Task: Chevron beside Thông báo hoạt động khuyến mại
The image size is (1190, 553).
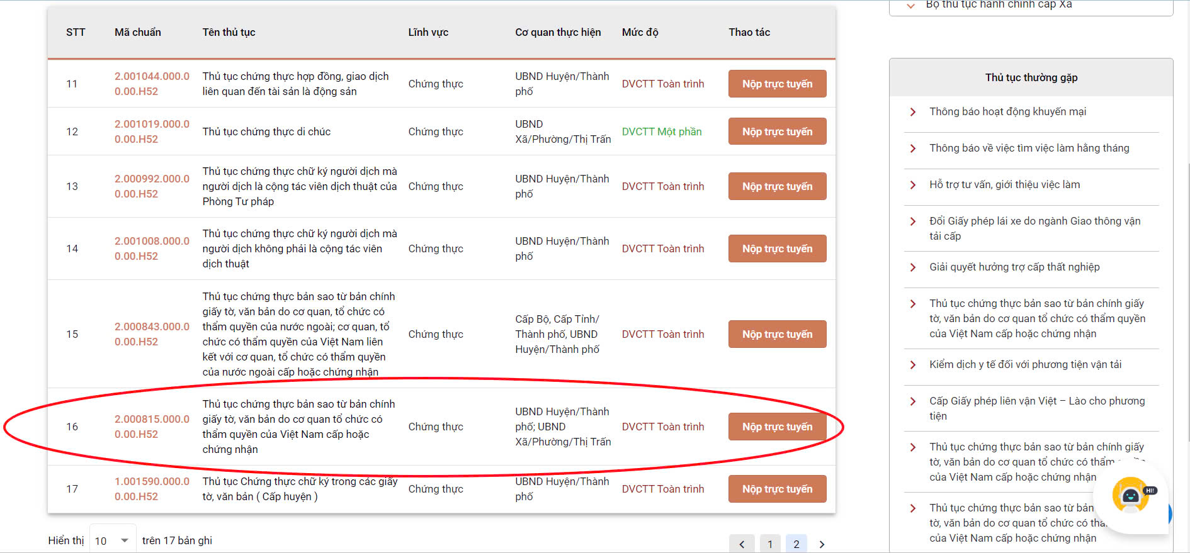Action: pyautogui.click(x=913, y=112)
